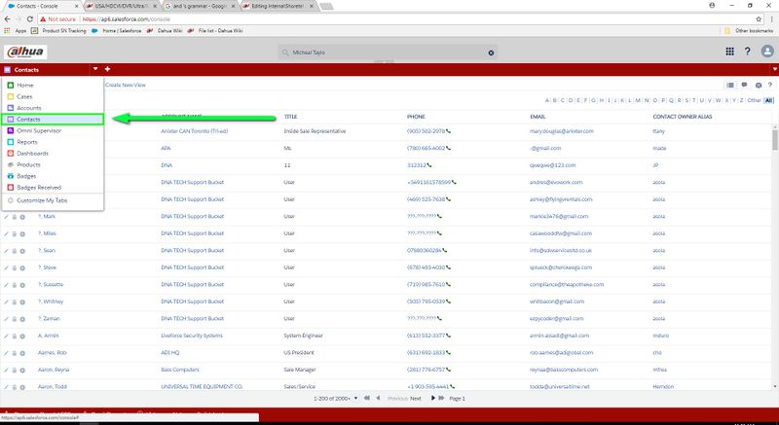Open the '1-200 of 2000+' records dropdown
Viewport: 779px width, 425px height.
coord(336,399)
